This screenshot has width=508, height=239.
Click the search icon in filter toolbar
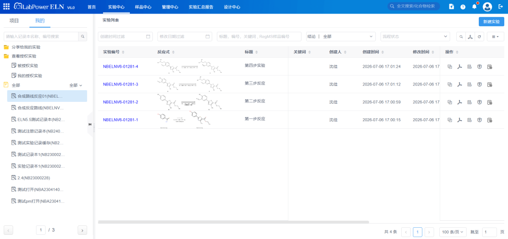tap(461, 37)
